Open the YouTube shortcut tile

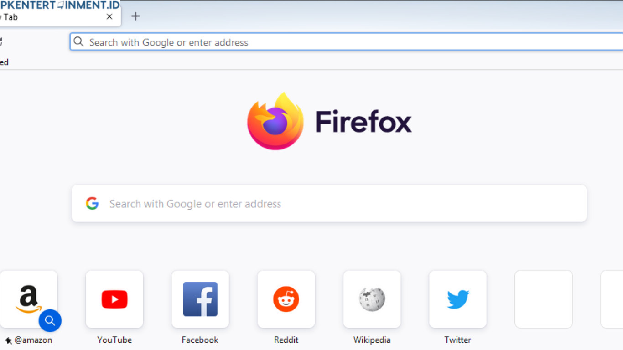[114, 299]
